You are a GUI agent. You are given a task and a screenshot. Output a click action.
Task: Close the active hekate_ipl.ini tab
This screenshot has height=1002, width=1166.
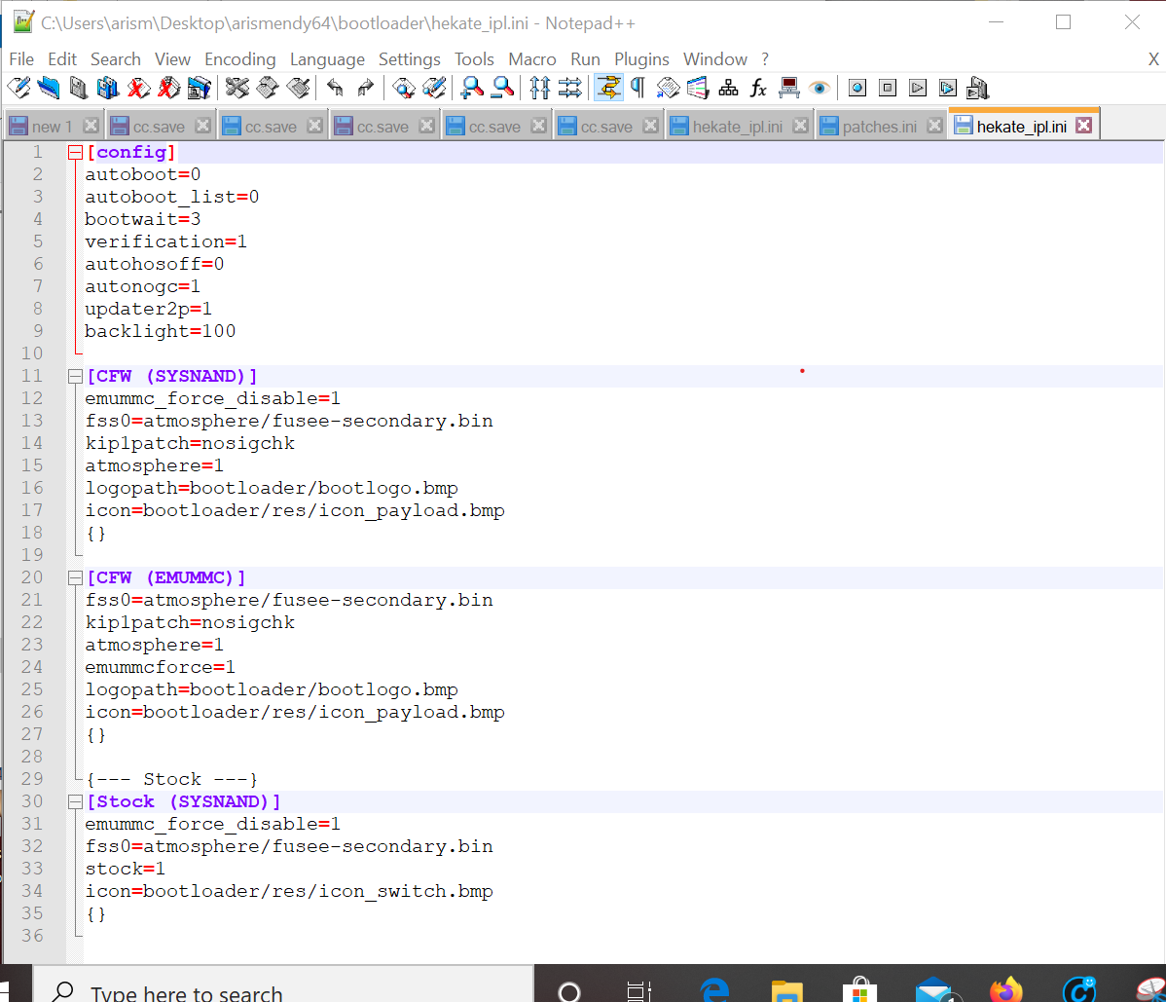pos(1084,126)
